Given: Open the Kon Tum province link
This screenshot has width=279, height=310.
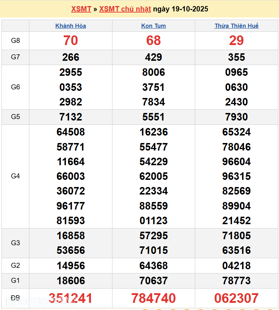Looking at the screenshot, I should [153, 26].
